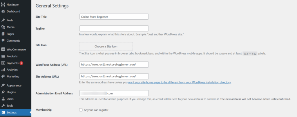Viewport: 297px width, 117px height.
Task: Click the Administration Email Address field
Action: coord(114,93)
